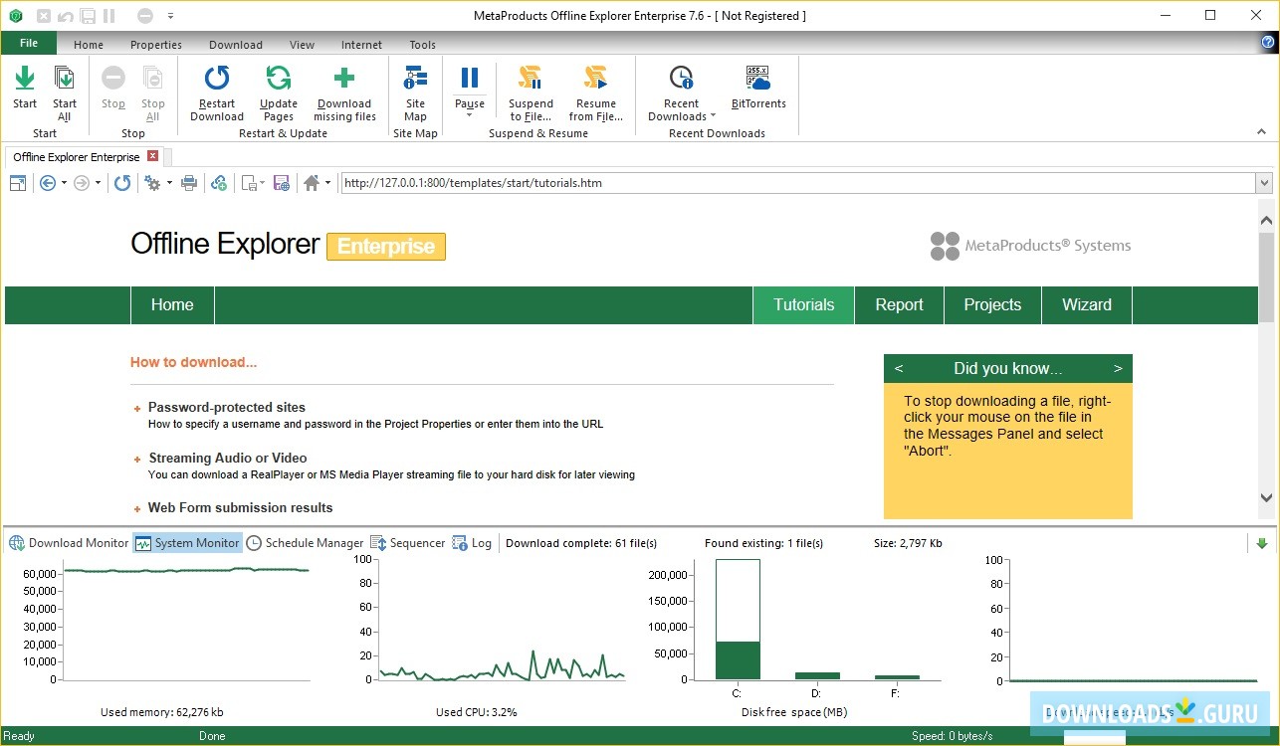Select the Sequencer tab

pos(408,543)
